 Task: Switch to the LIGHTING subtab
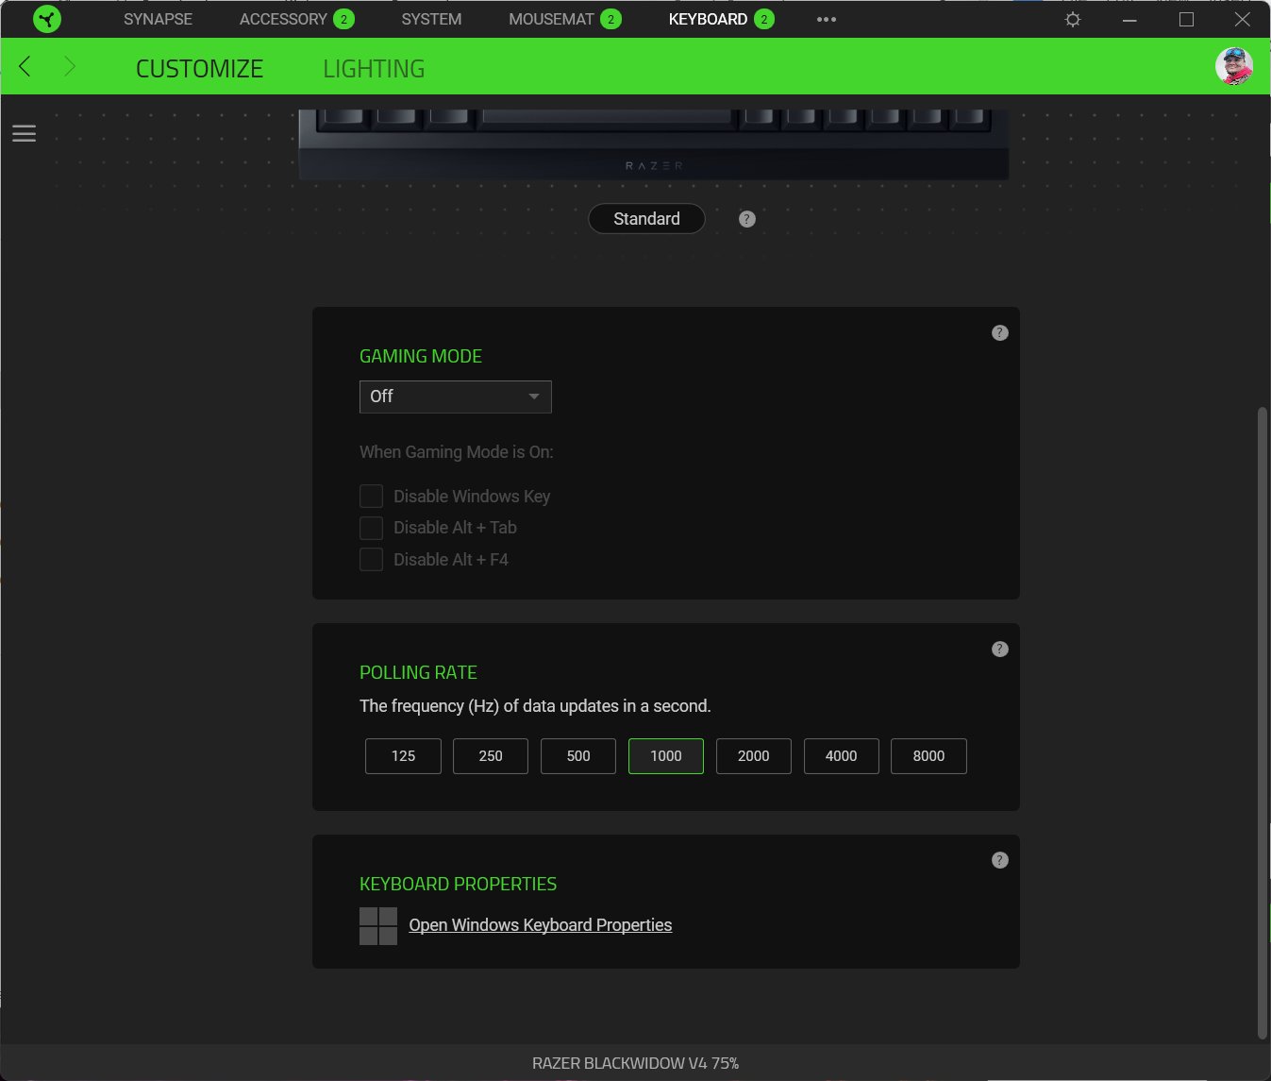pyautogui.click(x=374, y=69)
